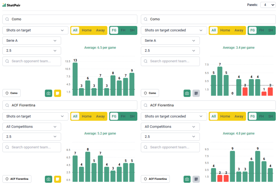
Task: Open Shots on target conceded dropdown for Fiorentina
Action: pyautogui.click(x=170, y=116)
